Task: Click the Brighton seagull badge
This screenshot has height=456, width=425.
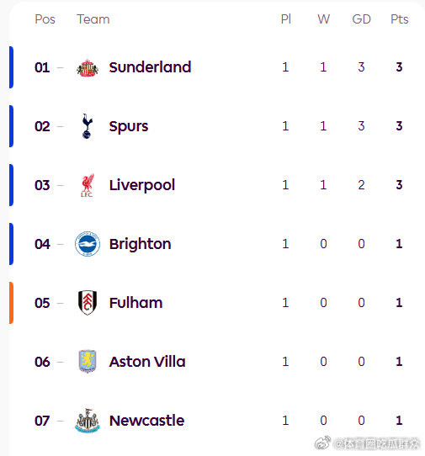Action: pos(88,244)
